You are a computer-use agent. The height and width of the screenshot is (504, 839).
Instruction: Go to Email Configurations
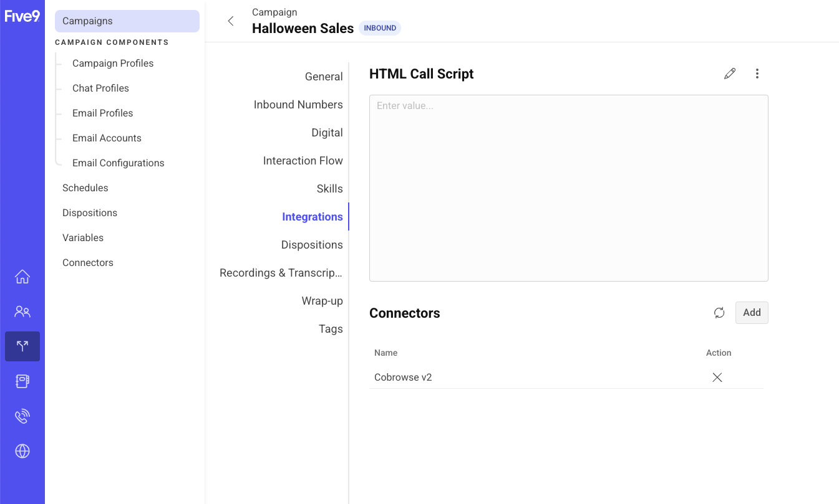click(x=119, y=163)
